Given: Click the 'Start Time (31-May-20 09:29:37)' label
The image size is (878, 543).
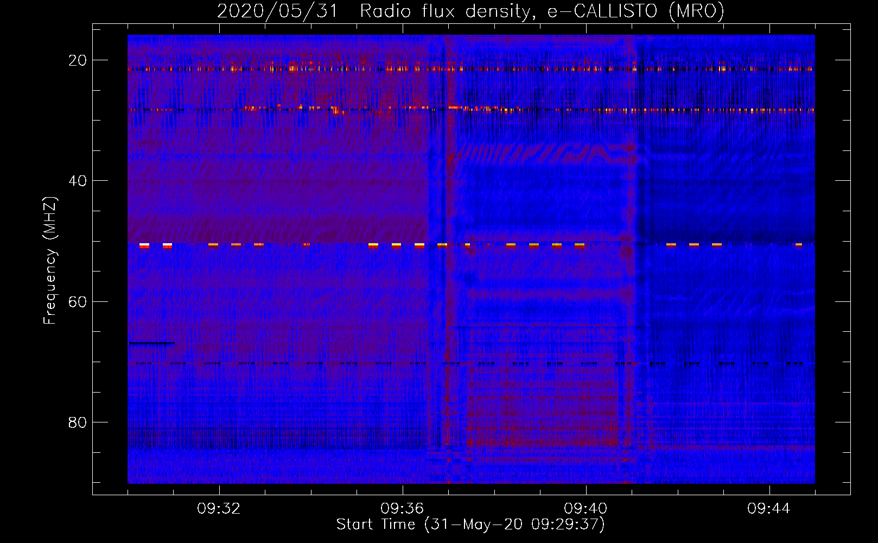Looking at the screenshot, I should coord(470,525).
